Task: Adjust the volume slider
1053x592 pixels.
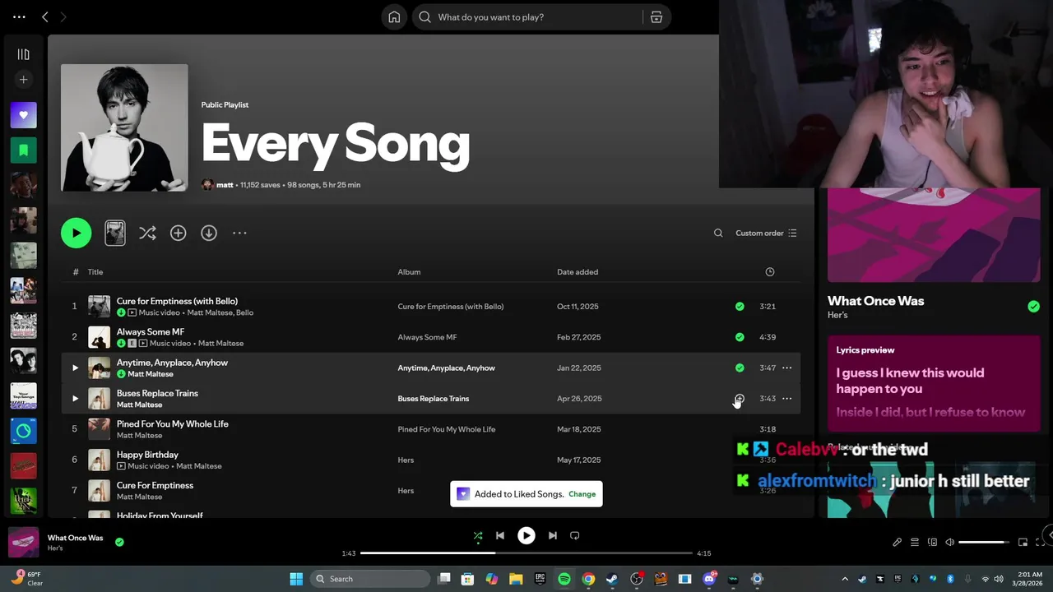Action: point(984,542)
